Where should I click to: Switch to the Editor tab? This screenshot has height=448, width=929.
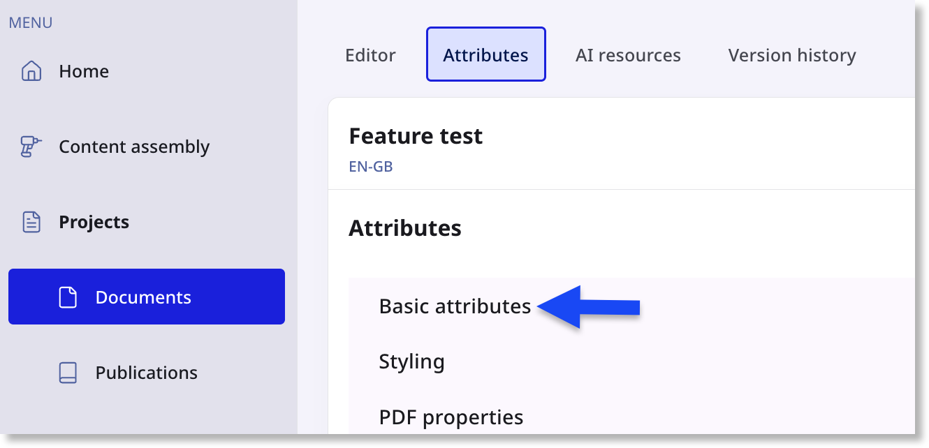click(370, 55)
